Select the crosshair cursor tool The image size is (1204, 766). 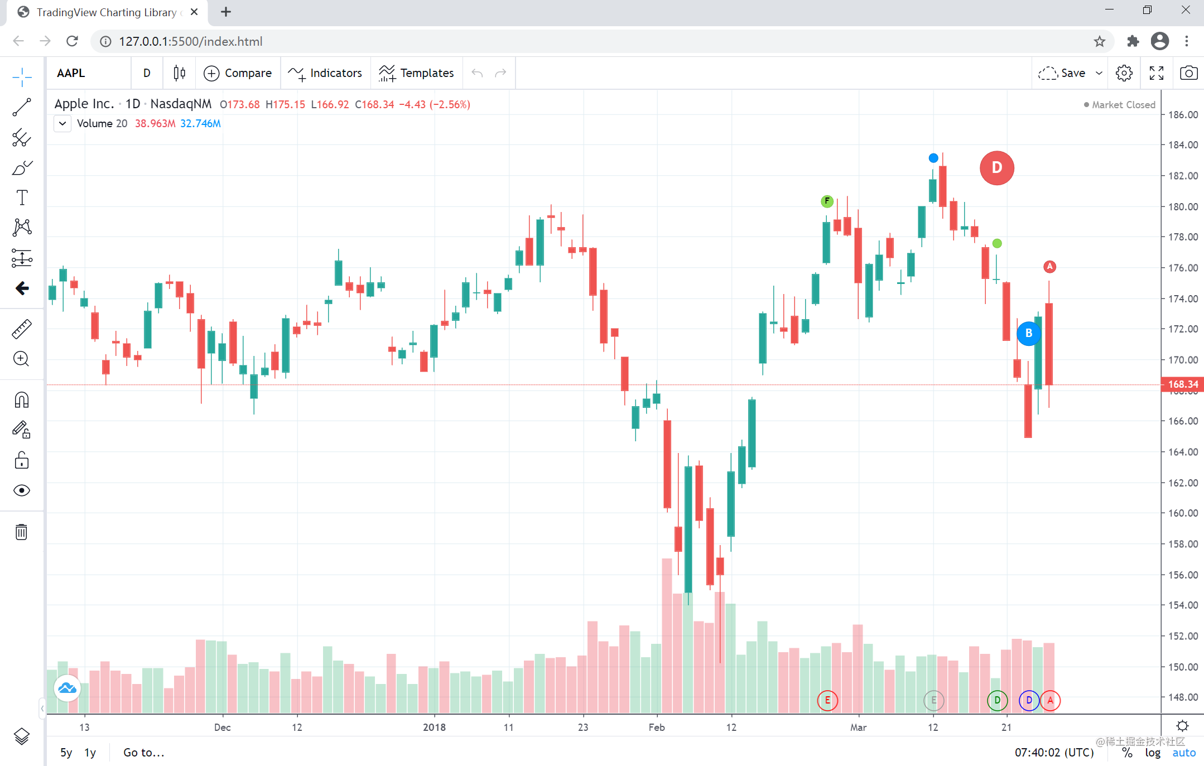click(22, 77)
